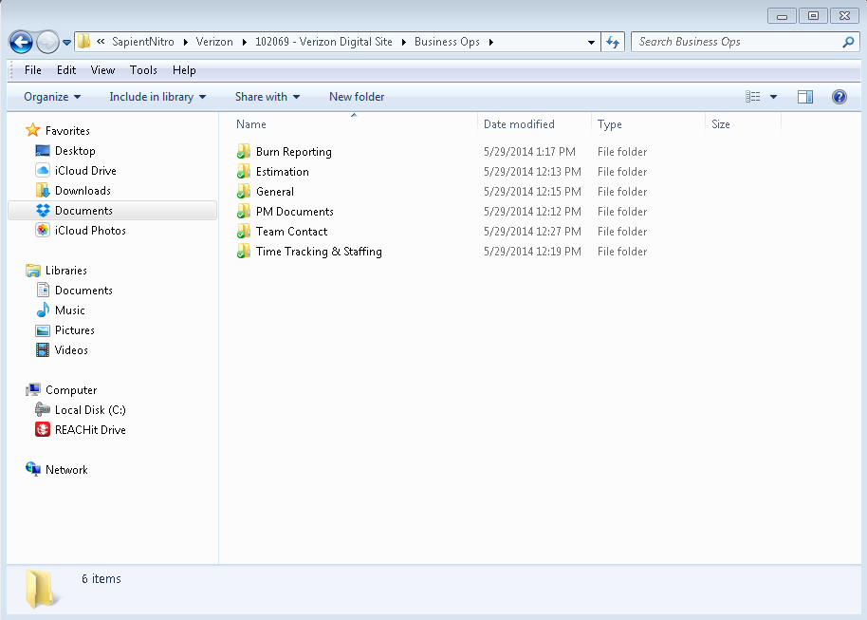Viewport: 867px width, 620px height.
Task: Expand arrow after SapientNitro breadcrumb
Action: tap(185, 42)
